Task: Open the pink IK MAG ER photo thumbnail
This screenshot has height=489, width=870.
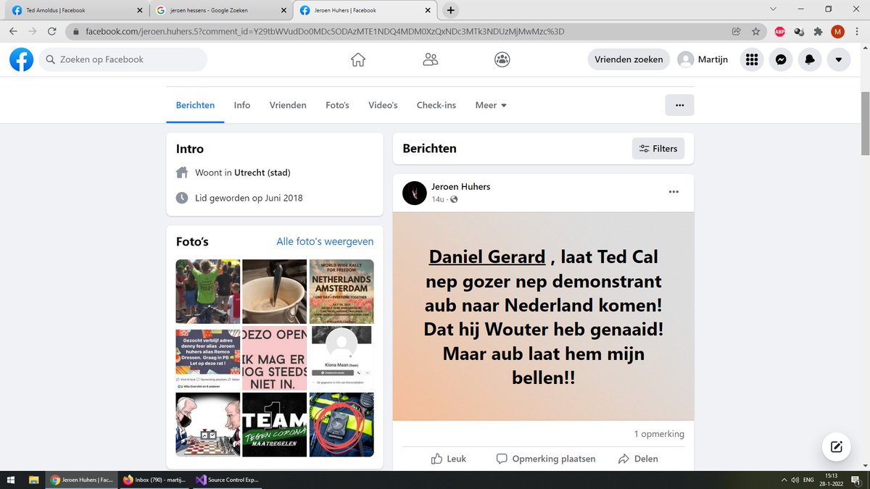Action: click(275, 359)
